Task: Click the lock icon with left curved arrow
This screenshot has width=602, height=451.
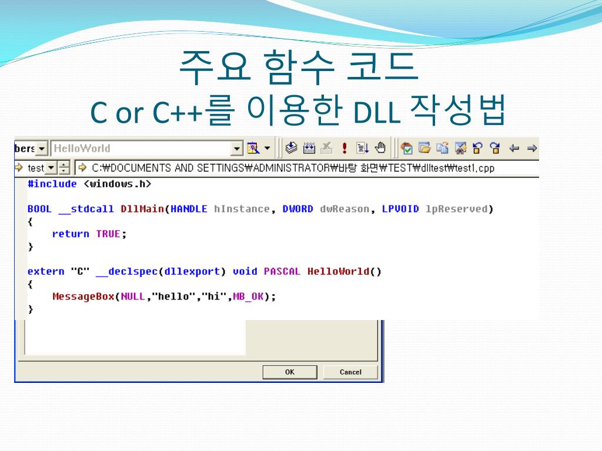Action: (477, 148)
